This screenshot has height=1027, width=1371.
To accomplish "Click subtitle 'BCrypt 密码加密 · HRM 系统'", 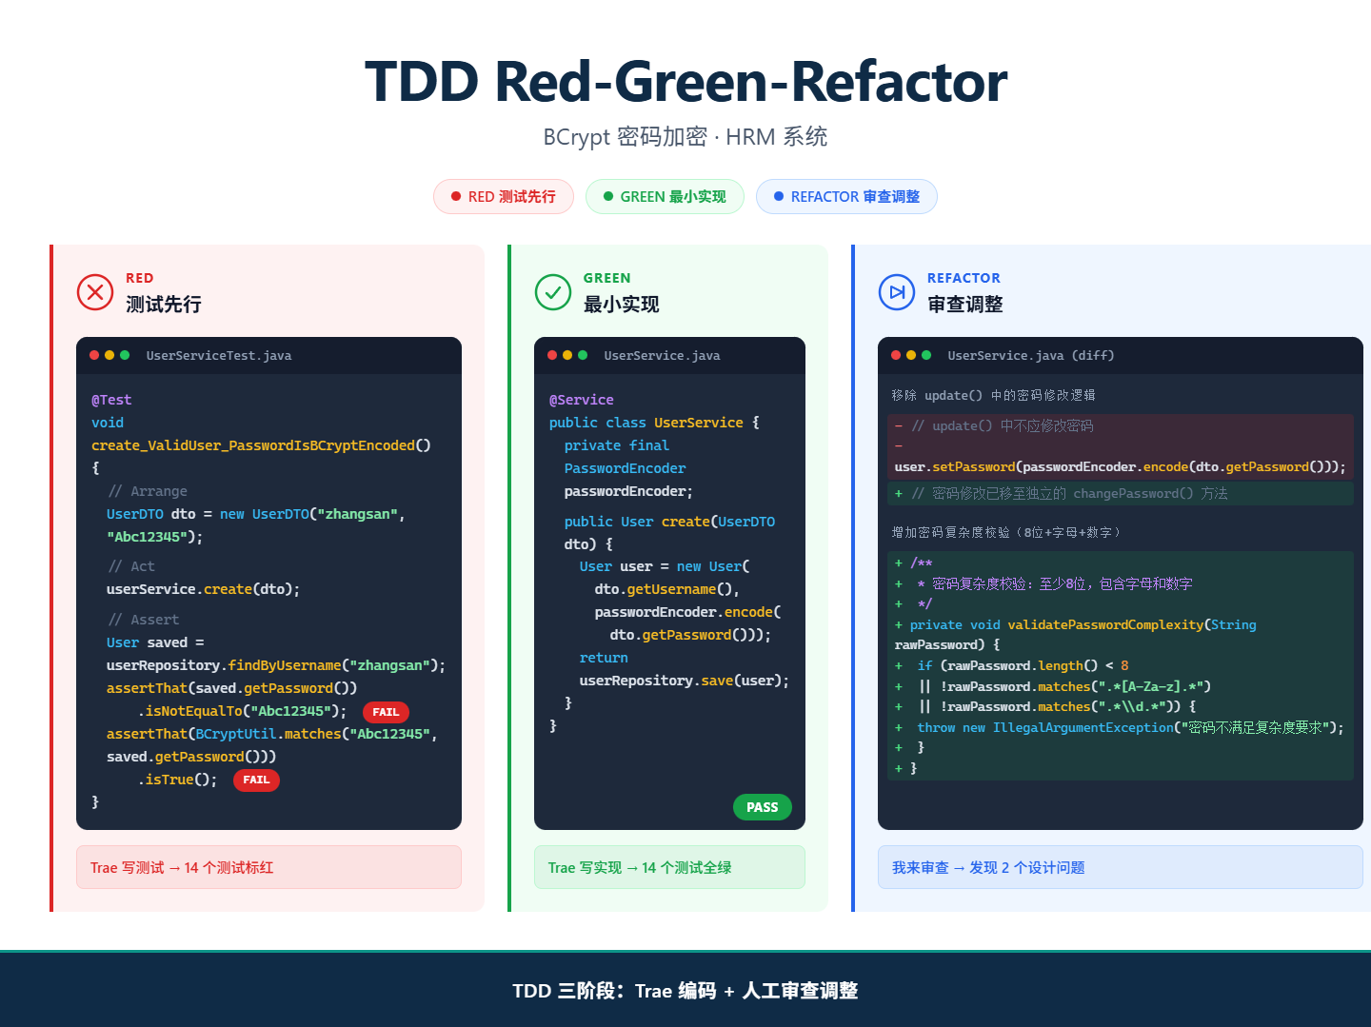I will click(685, 137).
